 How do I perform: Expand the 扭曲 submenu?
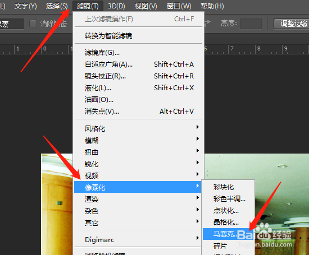click(x=138, y=152)
